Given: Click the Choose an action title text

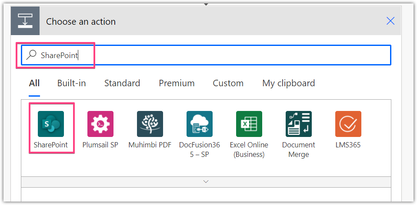Looking at the screenshot, I should pos(81,22).
